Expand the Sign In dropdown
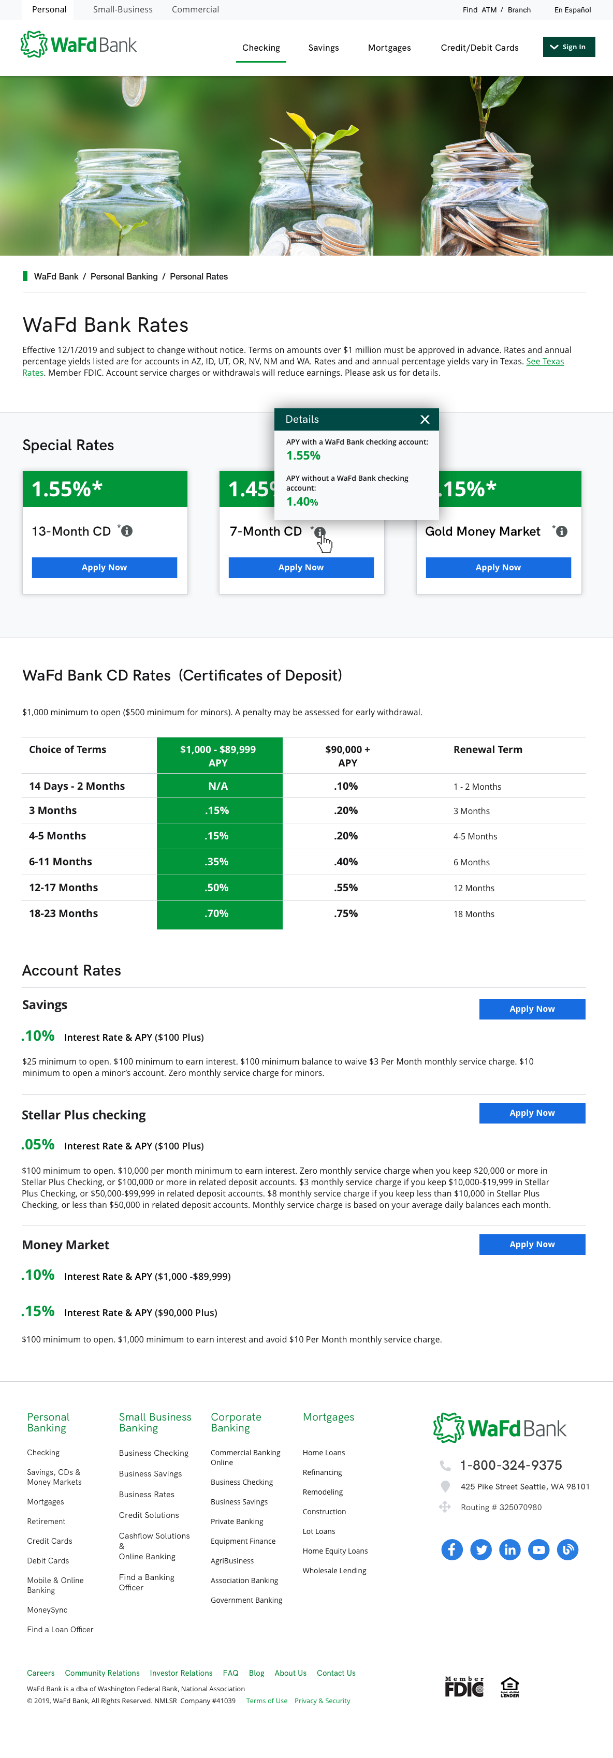Image resolution: width=613 pixels, height=1758 pixels. [568, 47]
